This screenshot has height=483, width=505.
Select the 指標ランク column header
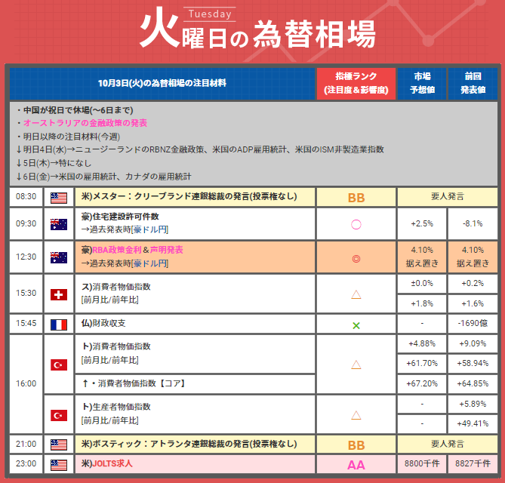click(x=356, y=84)
